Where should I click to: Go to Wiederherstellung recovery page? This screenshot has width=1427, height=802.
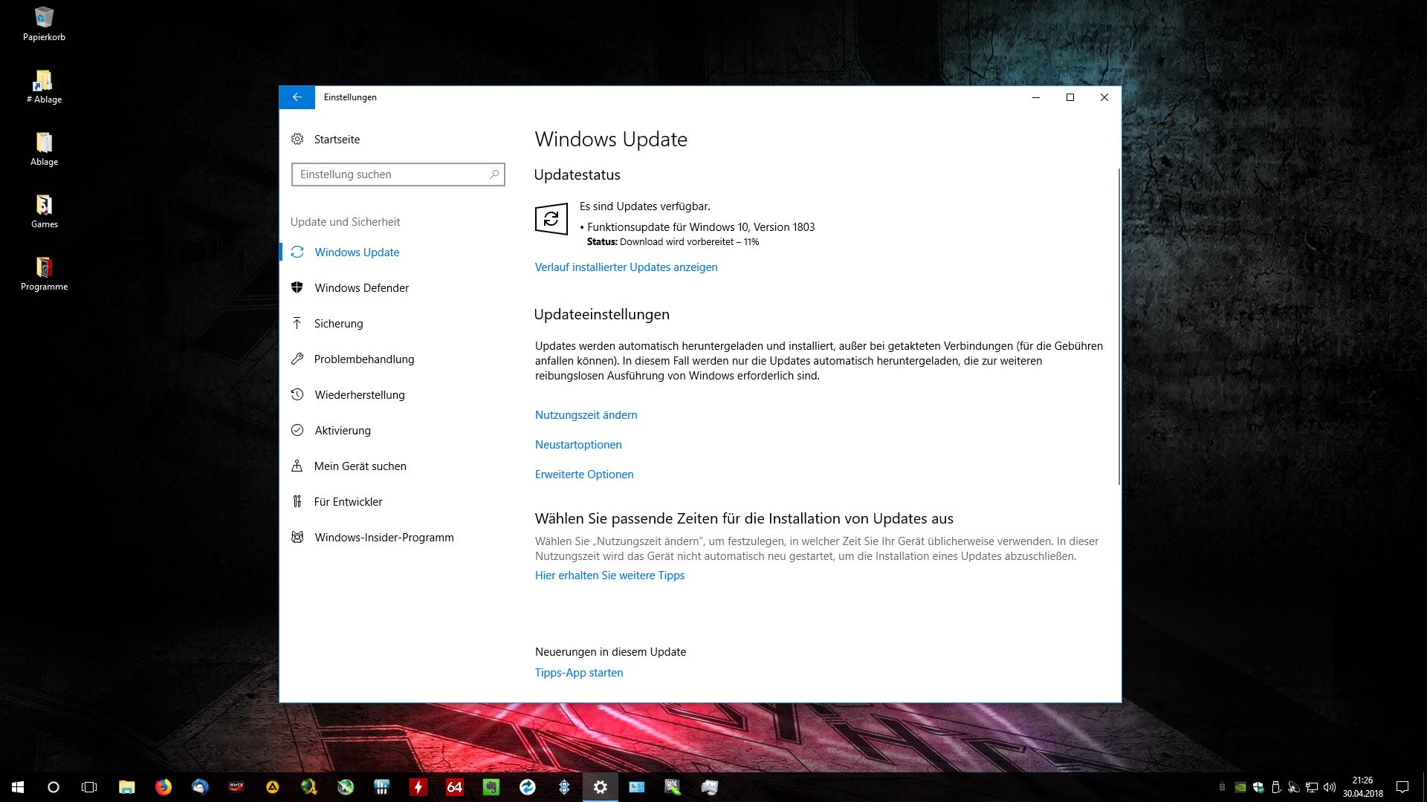(359, 395)
